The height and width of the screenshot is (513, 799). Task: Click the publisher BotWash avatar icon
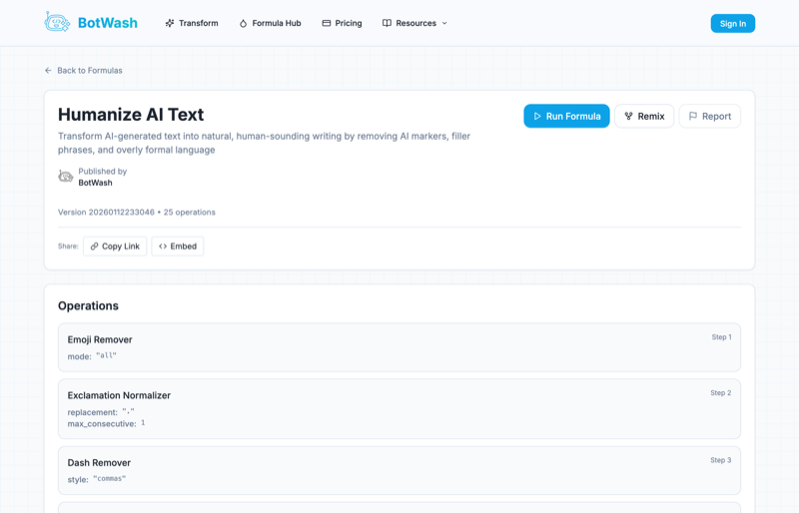pos(66,177)
